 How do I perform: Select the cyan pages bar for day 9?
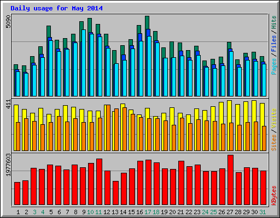[84, 63]
